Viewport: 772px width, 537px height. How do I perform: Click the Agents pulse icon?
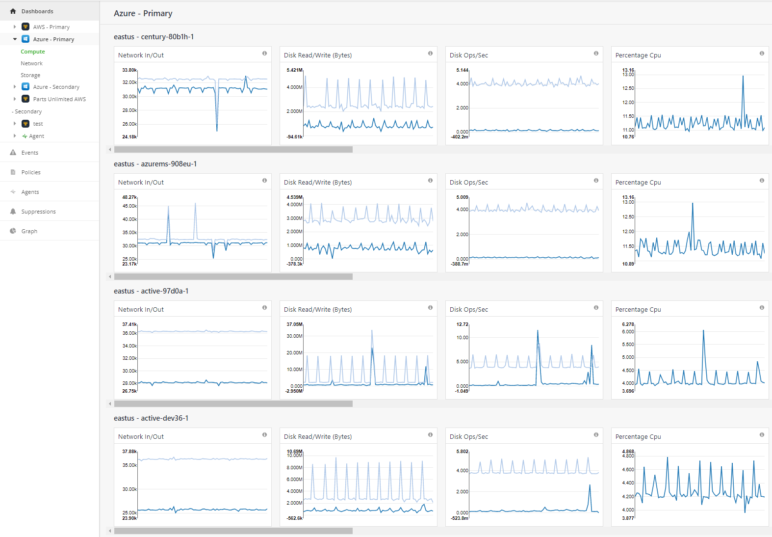(13, 192)
